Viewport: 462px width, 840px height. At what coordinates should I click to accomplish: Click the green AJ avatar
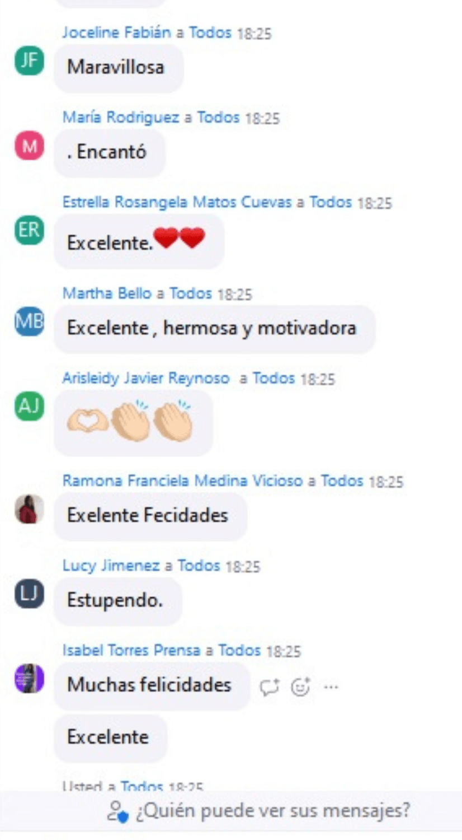coord(29,406)
